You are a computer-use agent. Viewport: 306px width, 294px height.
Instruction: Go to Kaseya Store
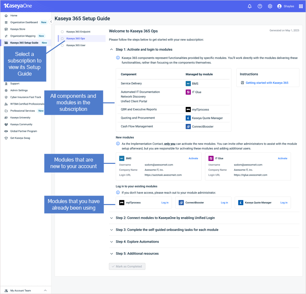18,29
